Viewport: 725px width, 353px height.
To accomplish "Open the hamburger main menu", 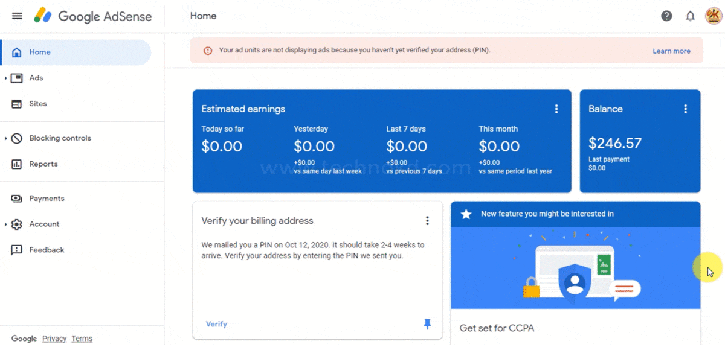I will pyautogui.click(x=17, y=16).
